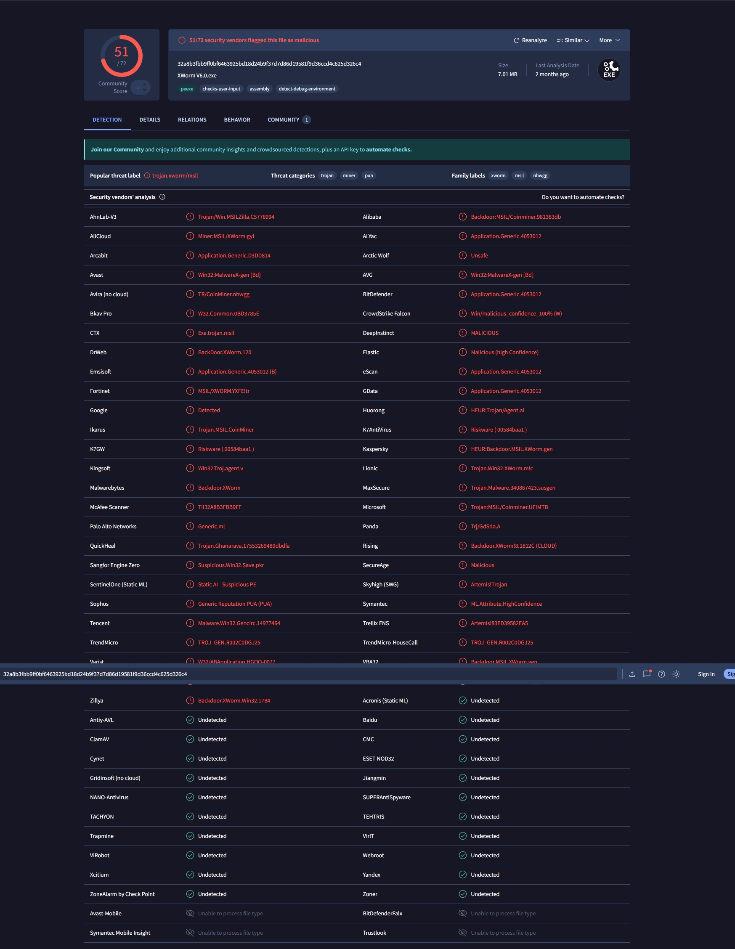The height and width of the screenshot is (949, 735).
Task: Select the msil family label
Action: point(520,176)
